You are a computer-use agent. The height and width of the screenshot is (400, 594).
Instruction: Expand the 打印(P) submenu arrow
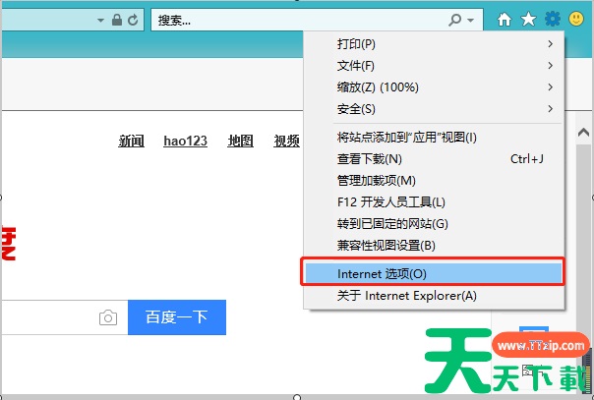click(550, 44)
